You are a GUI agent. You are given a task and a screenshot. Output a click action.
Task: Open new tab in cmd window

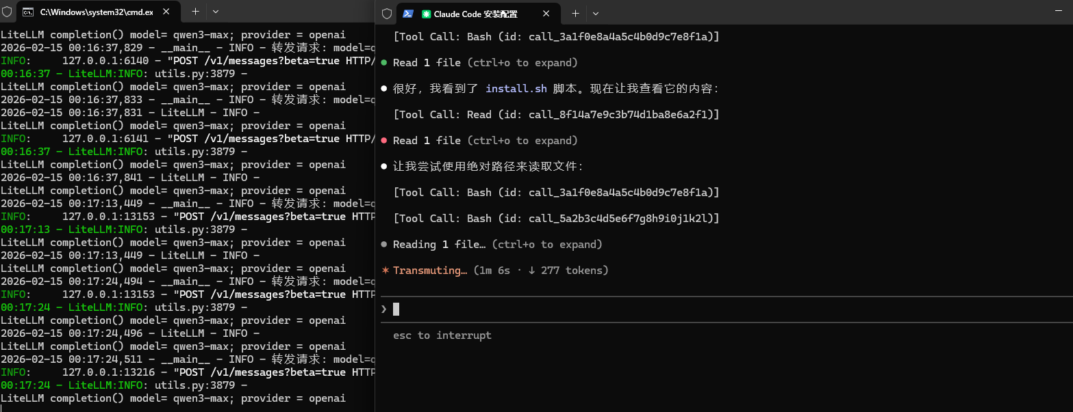(195, 12)
